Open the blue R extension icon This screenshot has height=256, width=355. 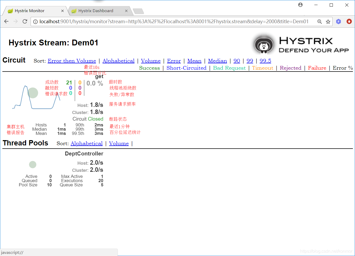tap(338, 21)
